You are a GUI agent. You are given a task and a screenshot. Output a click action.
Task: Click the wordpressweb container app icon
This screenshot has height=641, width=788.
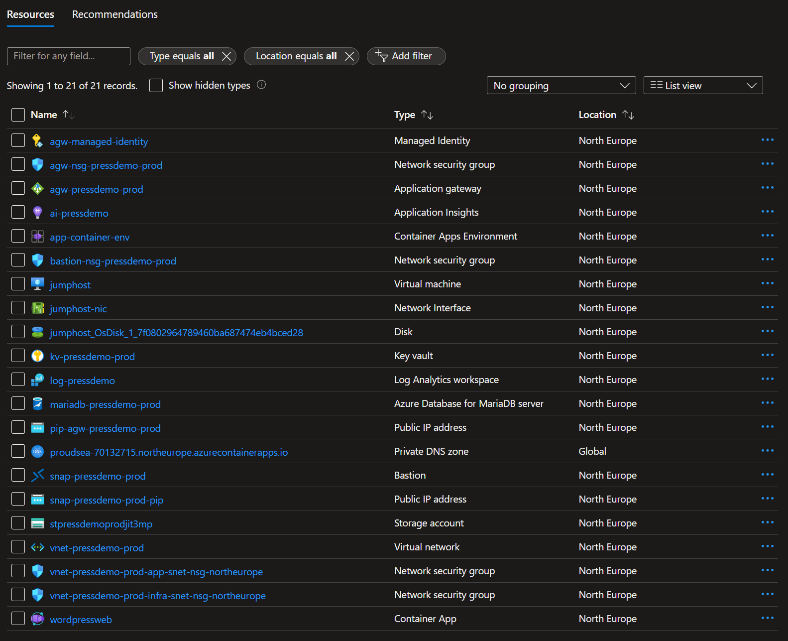click(37, 619)
